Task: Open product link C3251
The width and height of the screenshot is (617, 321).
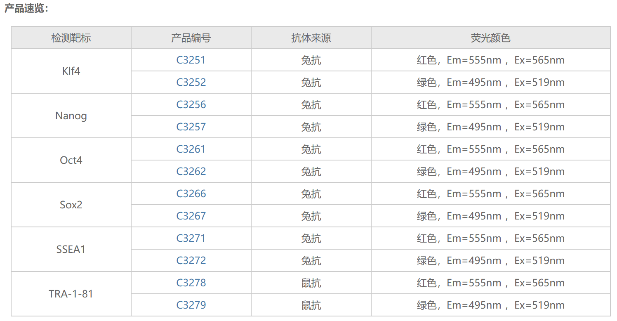Action: (x=191, y=60)
